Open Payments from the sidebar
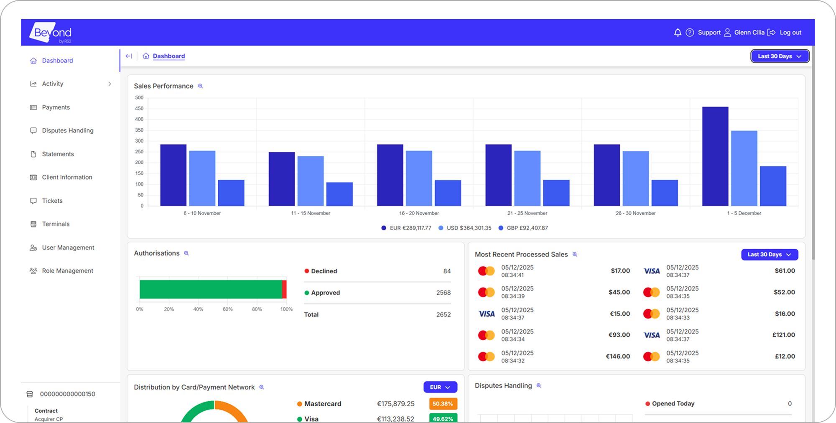836x423 pixels. [56, 107]
